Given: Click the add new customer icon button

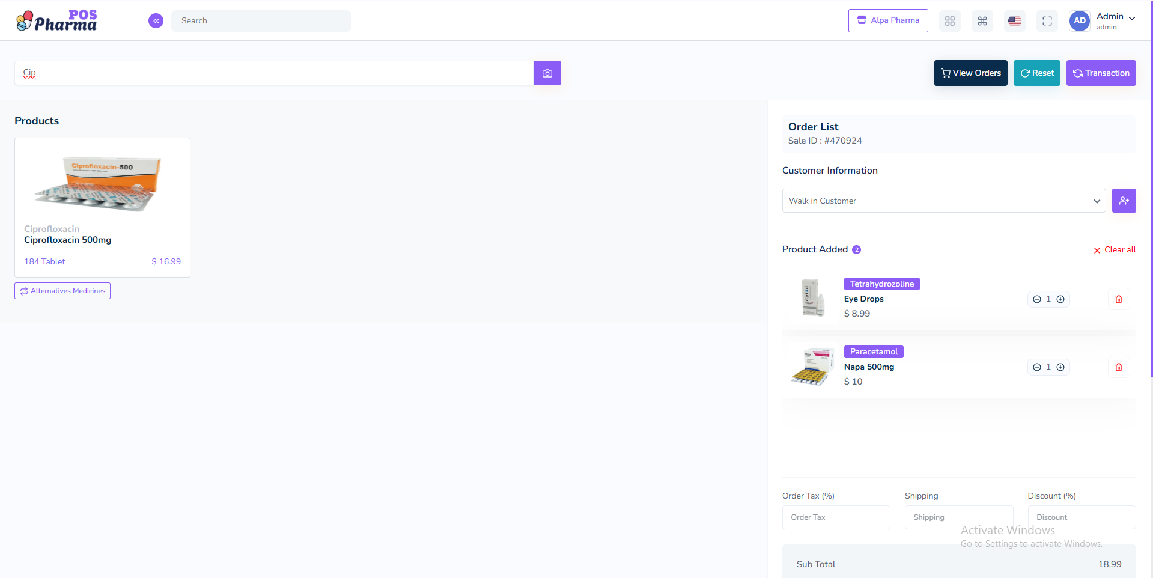Looking at the screenshot, I should (1124, 201).
